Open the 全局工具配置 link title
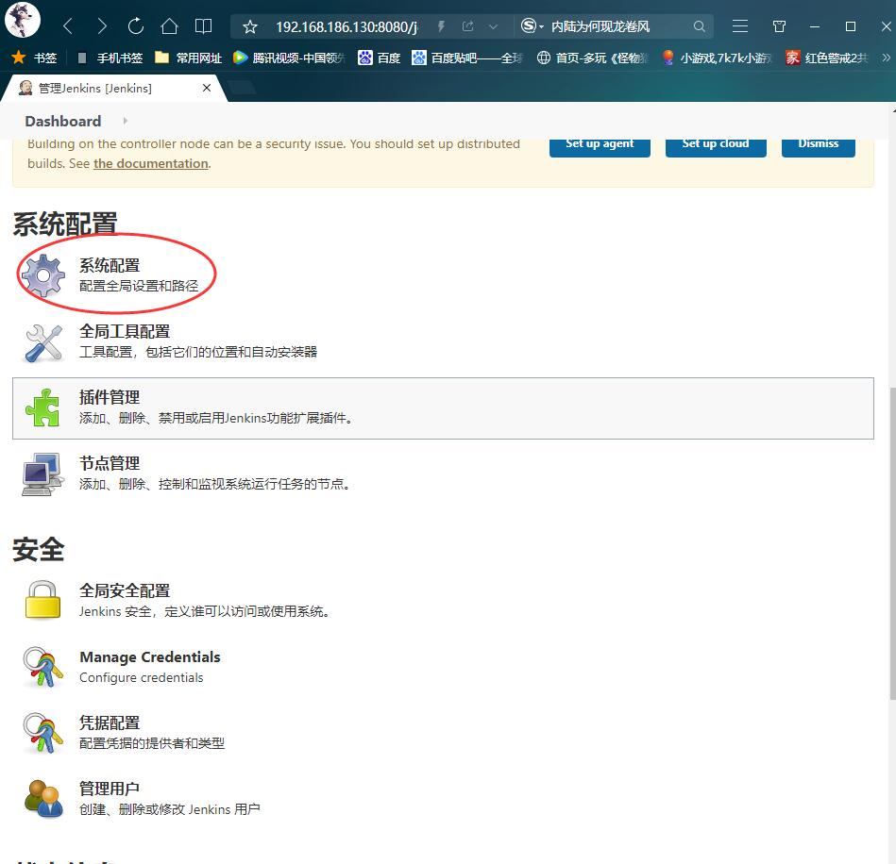 click(x=125, y=331)
